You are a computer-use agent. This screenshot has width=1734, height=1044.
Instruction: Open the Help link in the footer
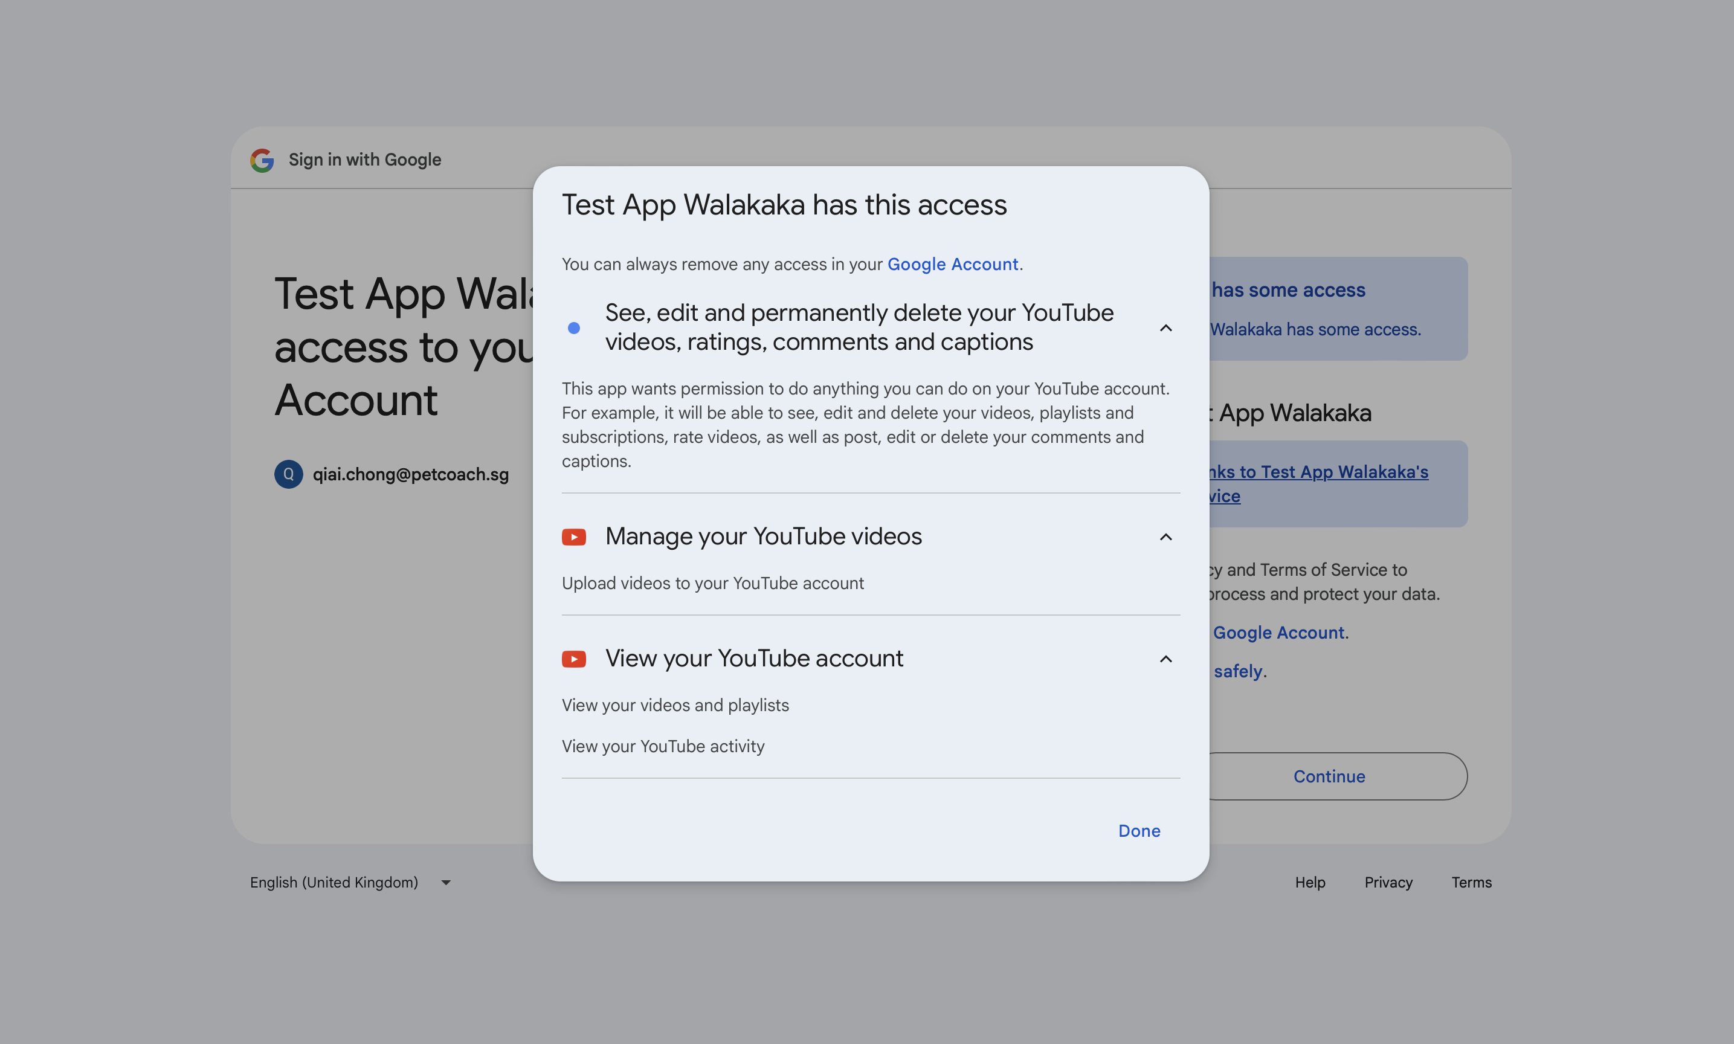(1310, 882)
